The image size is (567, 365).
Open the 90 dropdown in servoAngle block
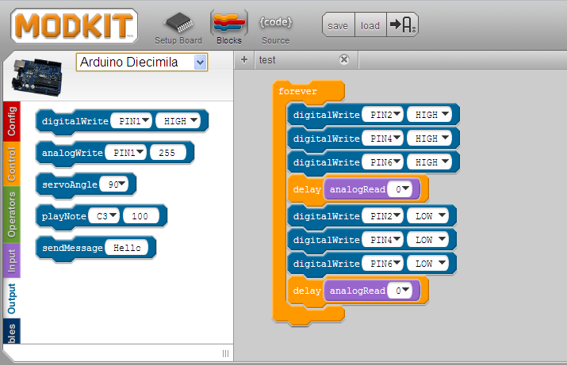point(114,184)
